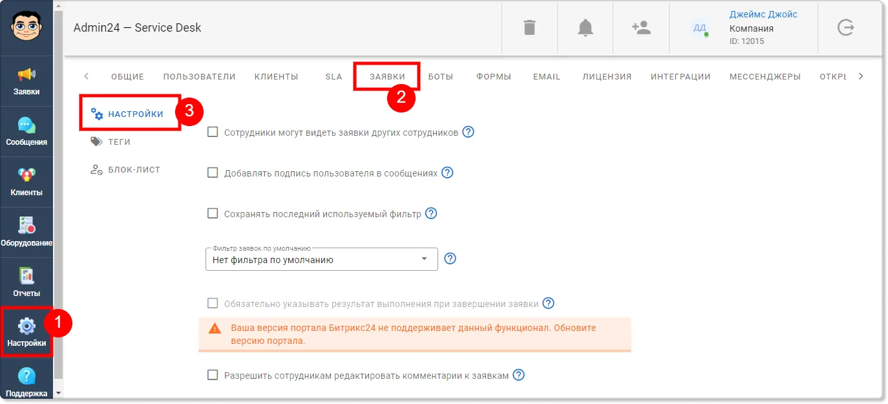This screenshot has width=888, height=404.
Task: Switch to the ОБЩИЕ tab
Action: 127,76
